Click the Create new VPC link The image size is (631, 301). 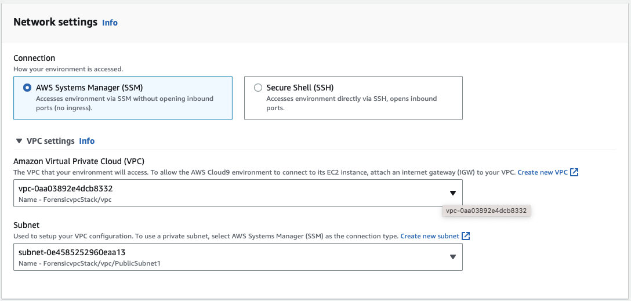pos(542,172)
